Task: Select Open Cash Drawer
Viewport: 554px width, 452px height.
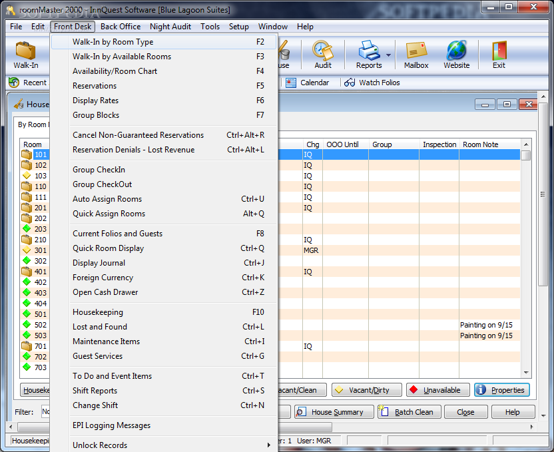Action: pyautogui.click(x=164, y=292)
